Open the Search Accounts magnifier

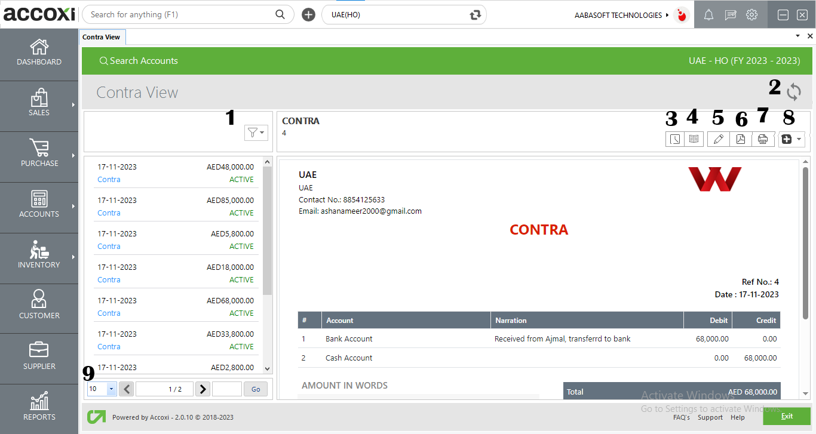coord(104,60)
